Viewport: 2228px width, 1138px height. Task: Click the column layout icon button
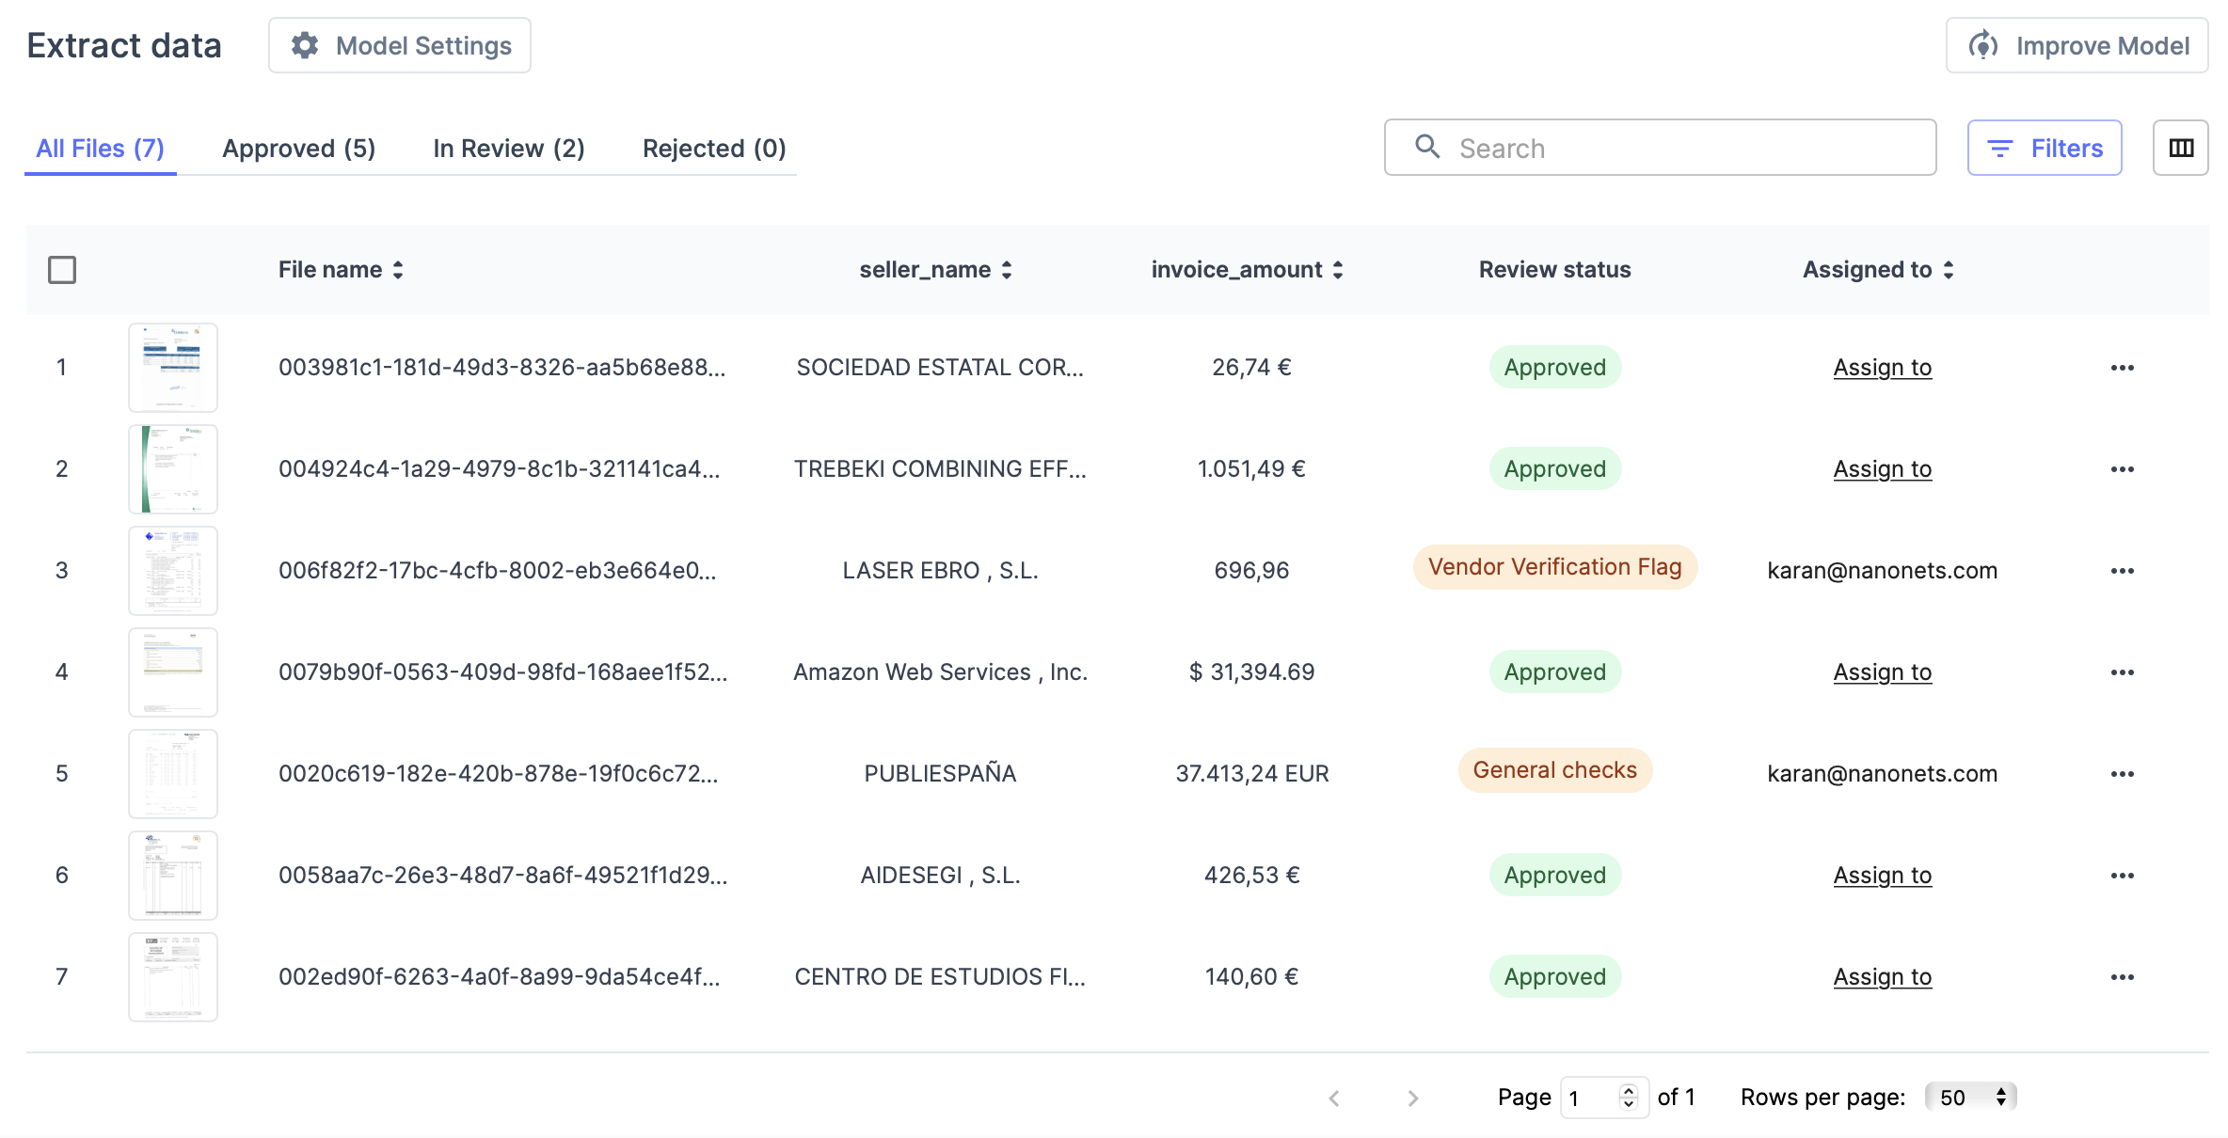(x=2180, y=148)
